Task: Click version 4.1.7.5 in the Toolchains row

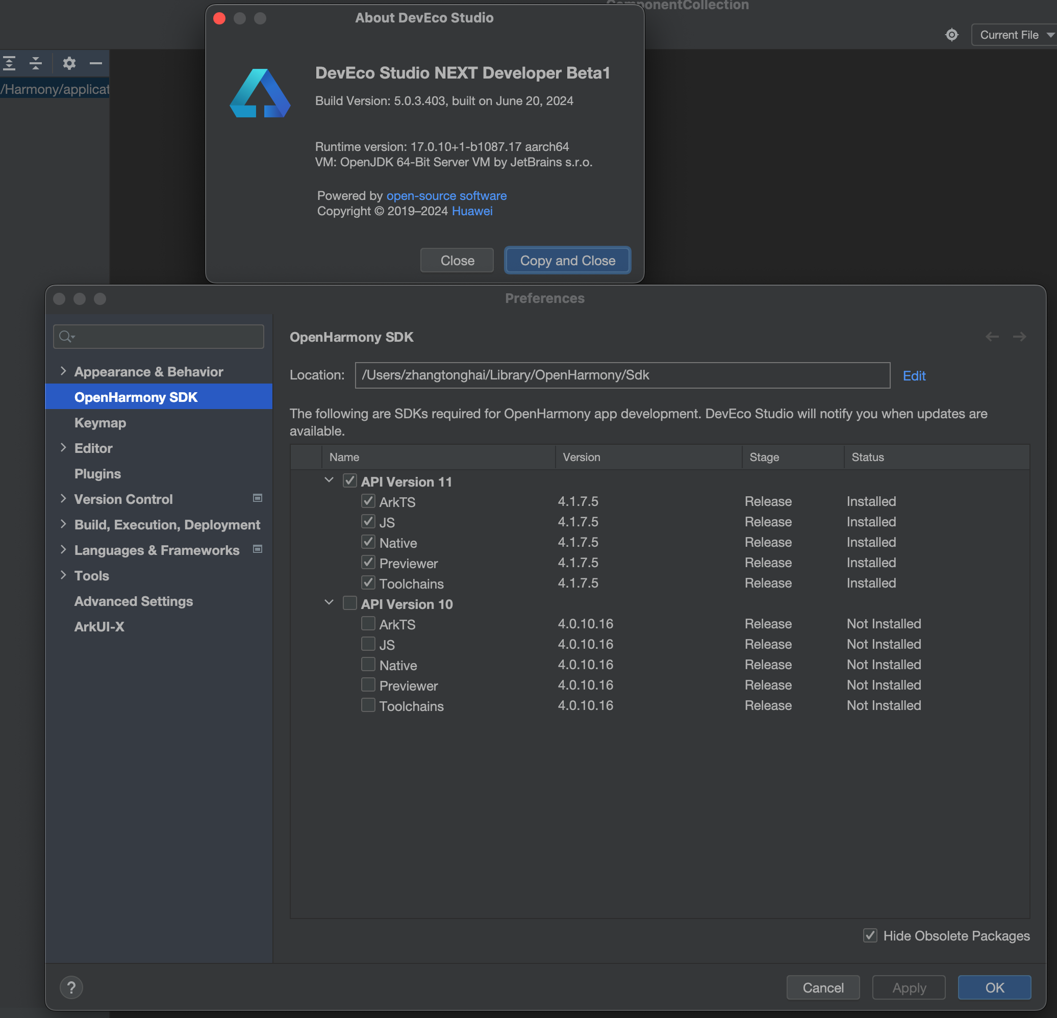Action: pyautogui.click(x=578, y=583)
